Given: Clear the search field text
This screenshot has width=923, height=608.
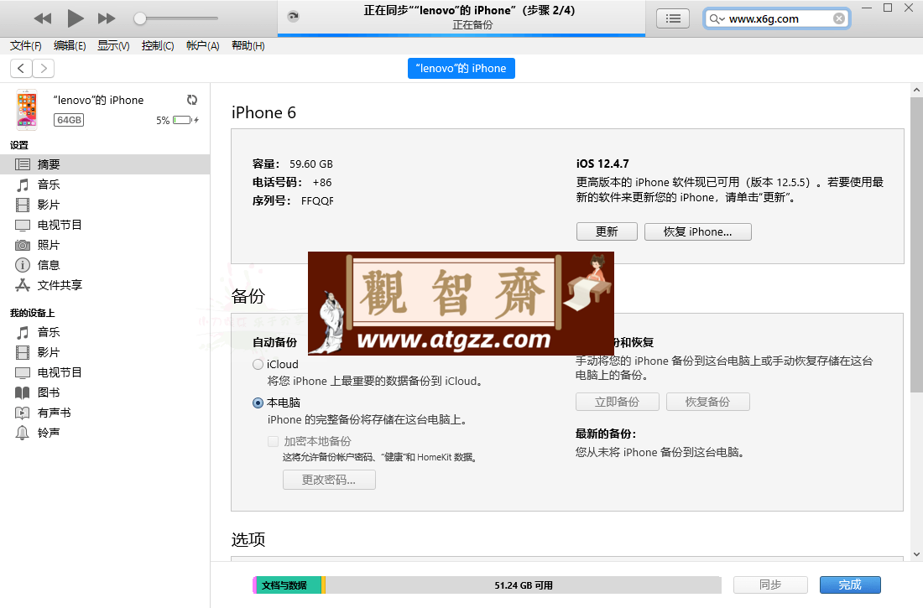Looking at the screenshot, I should point(839,18).
